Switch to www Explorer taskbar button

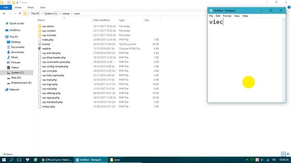(125, 160)
